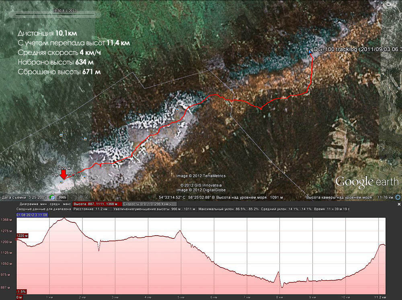
Task: Click the 2005 imagery year button
Action: point(63,197)
